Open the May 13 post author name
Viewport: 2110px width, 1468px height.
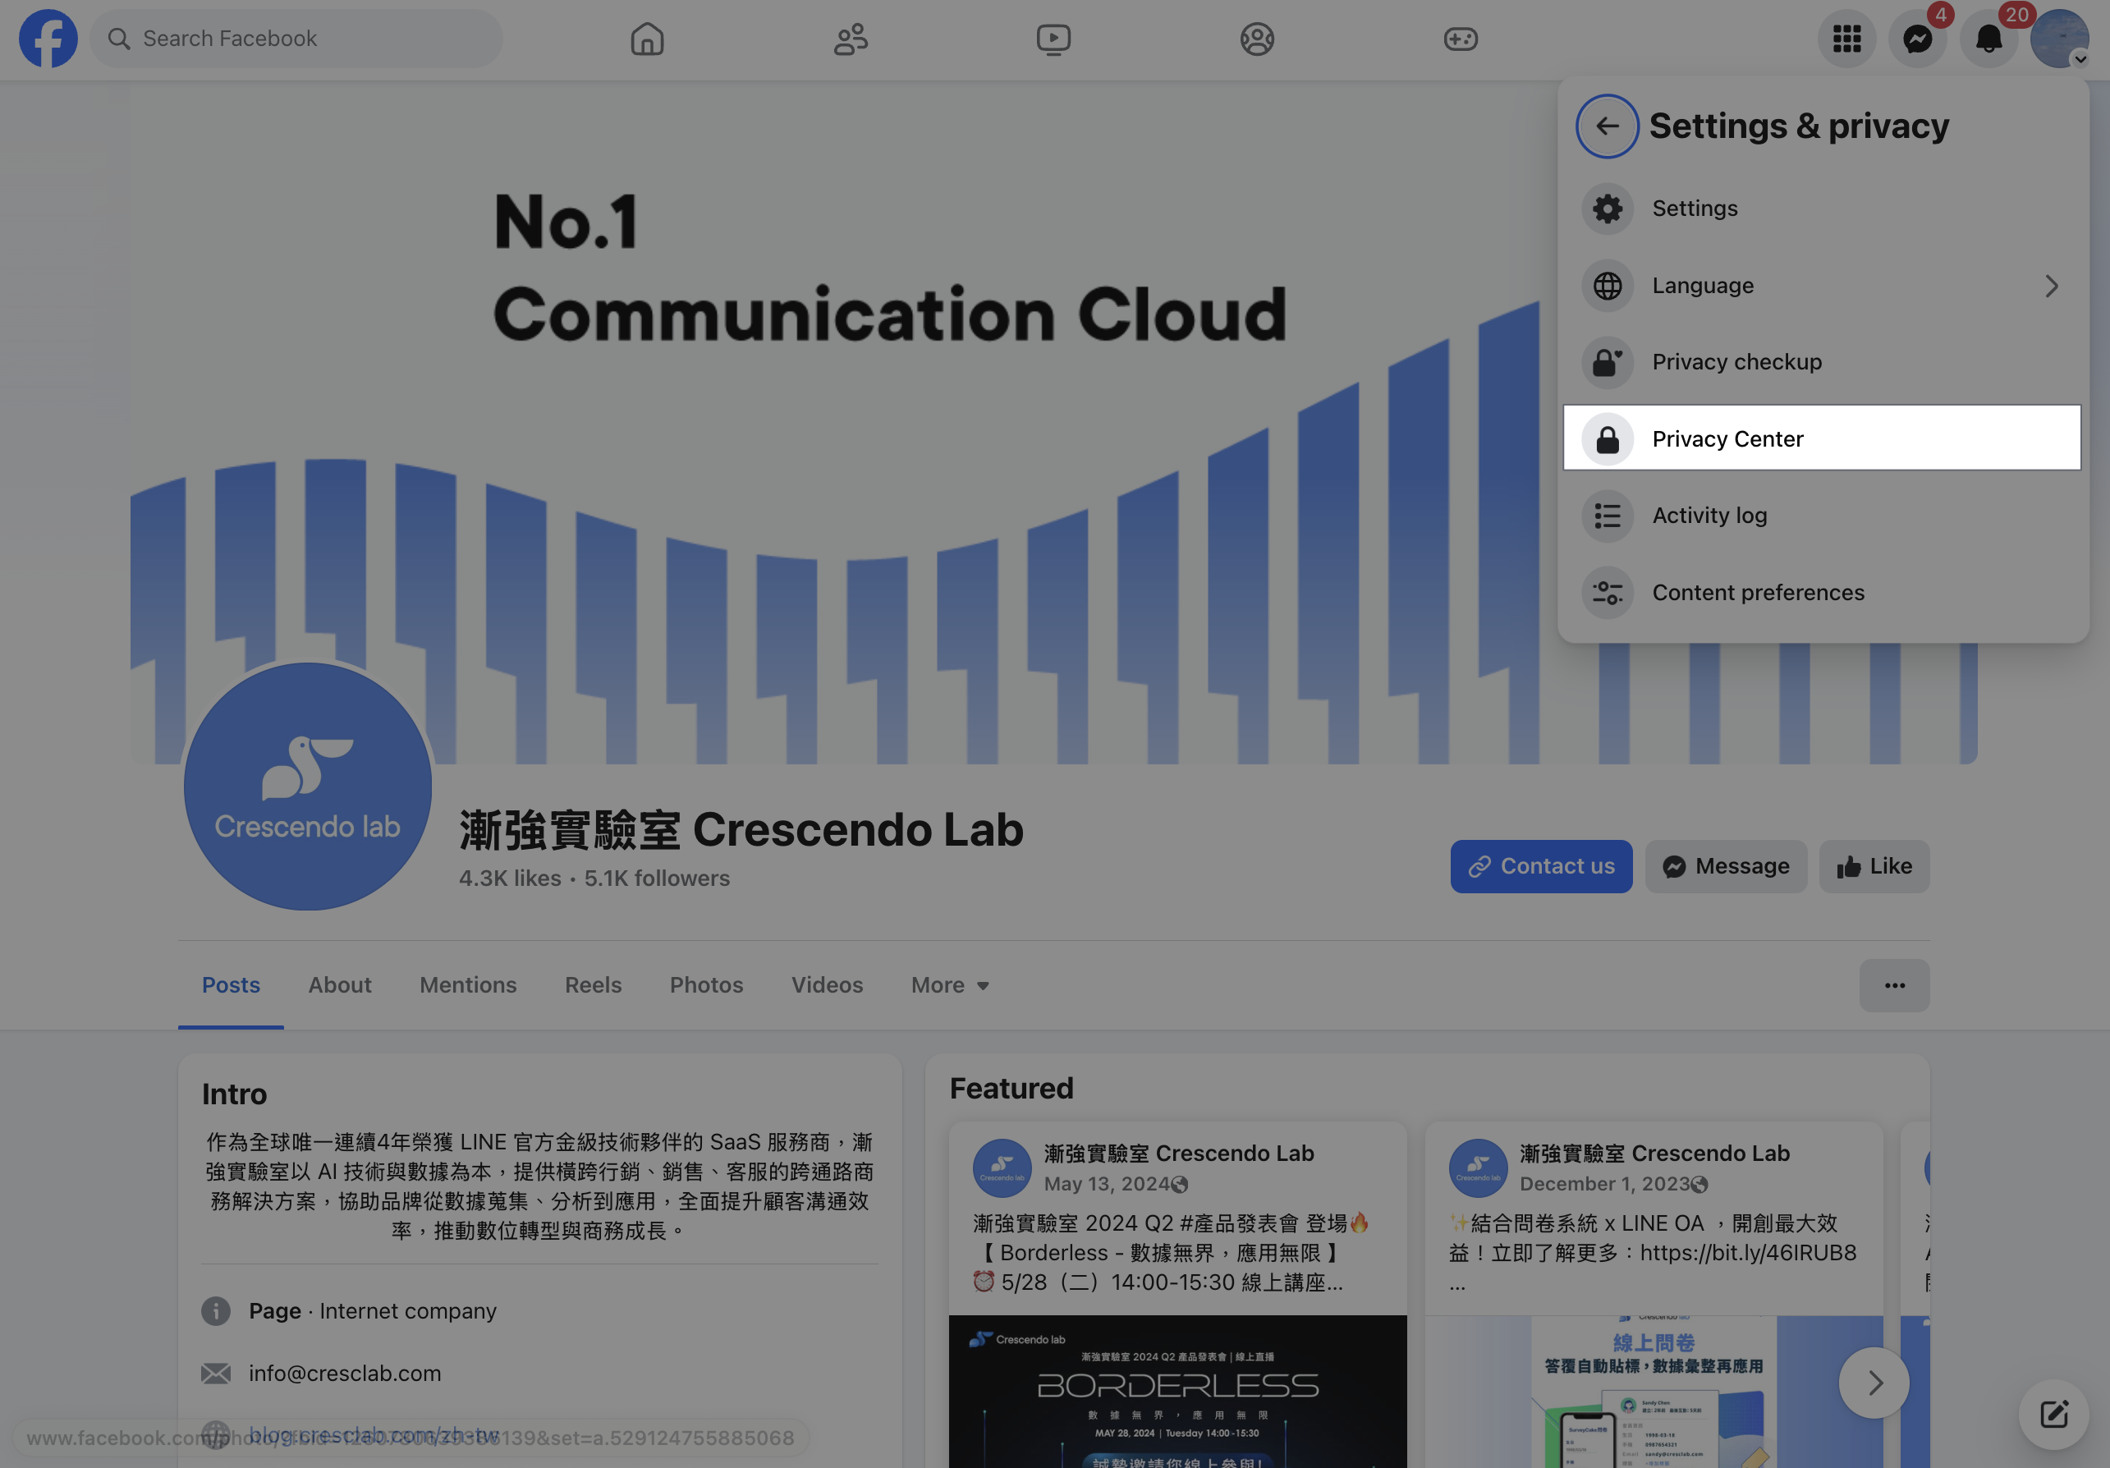tap(1179, 1154)
